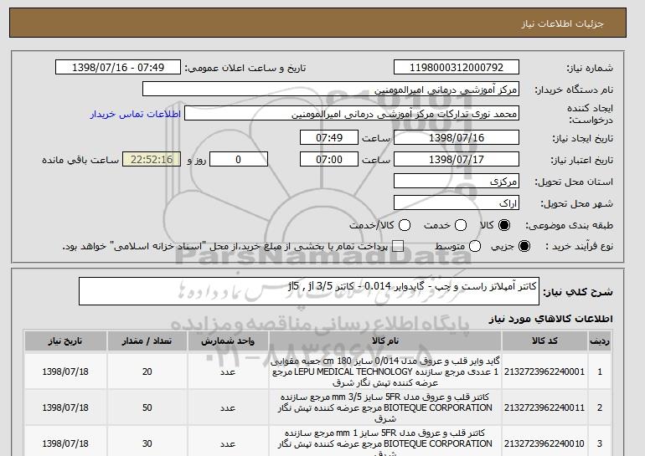Choose the متوسط purchase type radio
Image resolution: width=645 pixels, height=456 pixels.
point(475,247)
